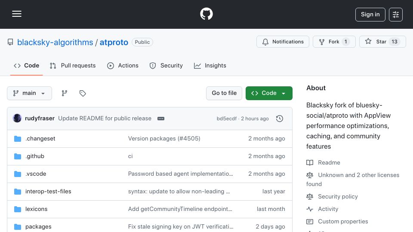Click the Notifications bell button

[x=283, y=42]
